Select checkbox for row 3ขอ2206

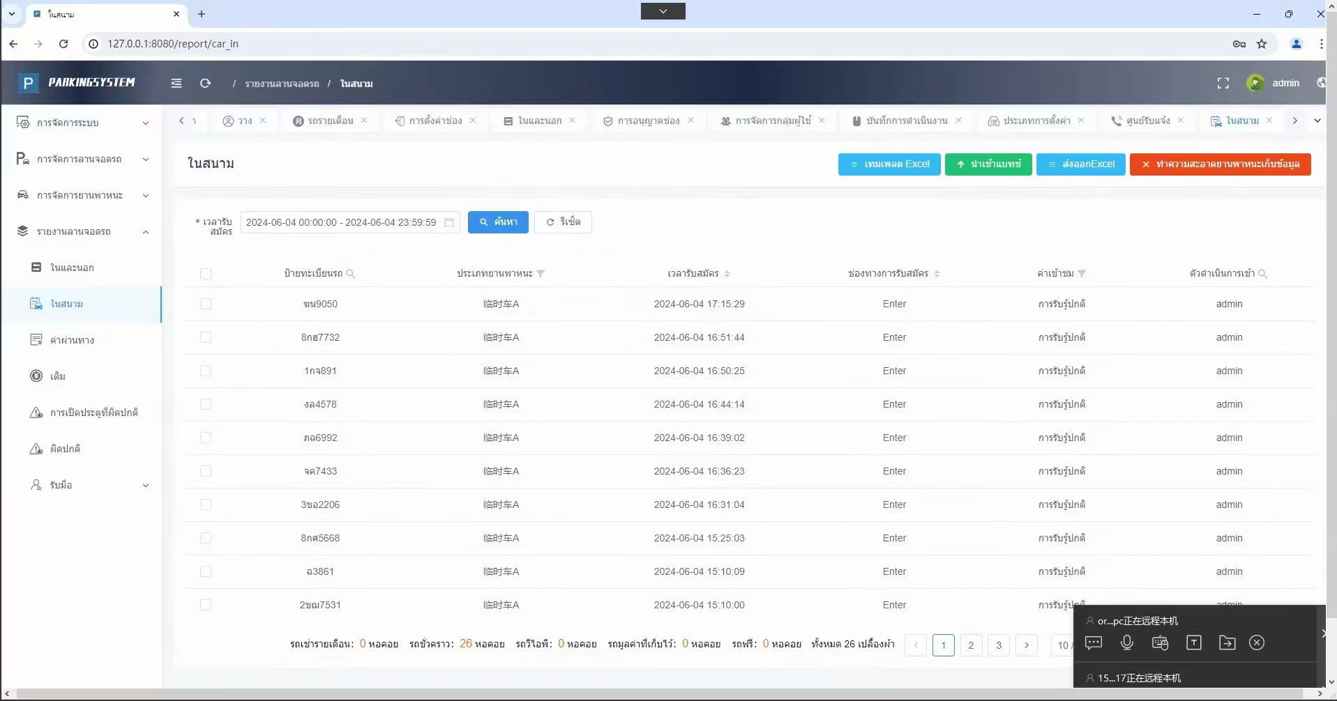pos(206,504)
